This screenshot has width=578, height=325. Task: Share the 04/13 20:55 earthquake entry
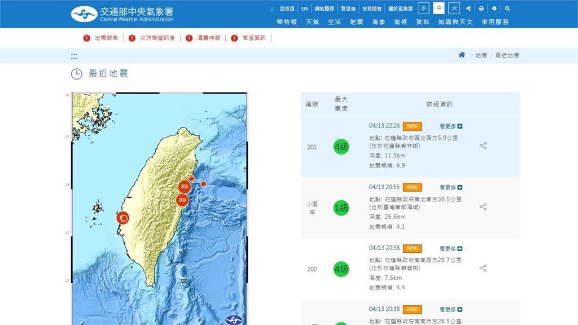coord(483,207)
